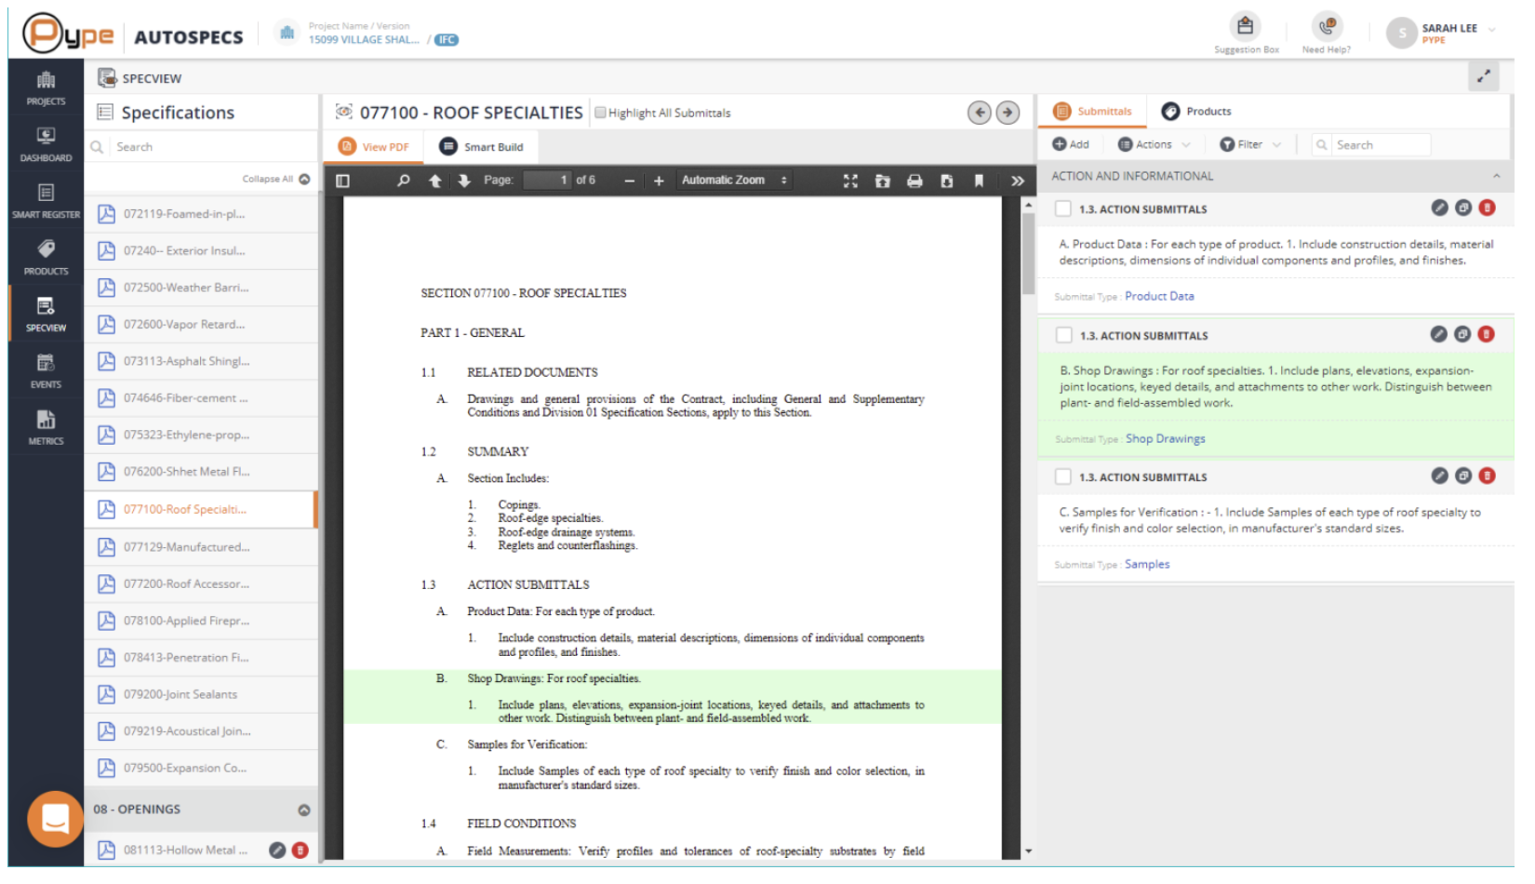The image size is (1535, 884).
Task: Open the Automatic Zoom dropdown
Action: [733, 181]
